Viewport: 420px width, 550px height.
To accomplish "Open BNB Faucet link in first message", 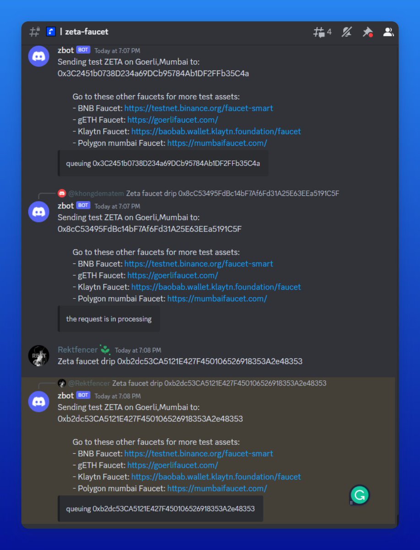I will coord(199,108).
